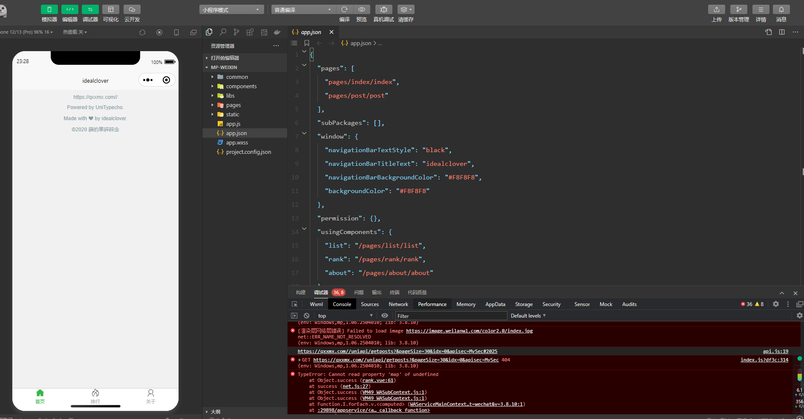Open the normal compile mode dropdown

tap(303, 10)
